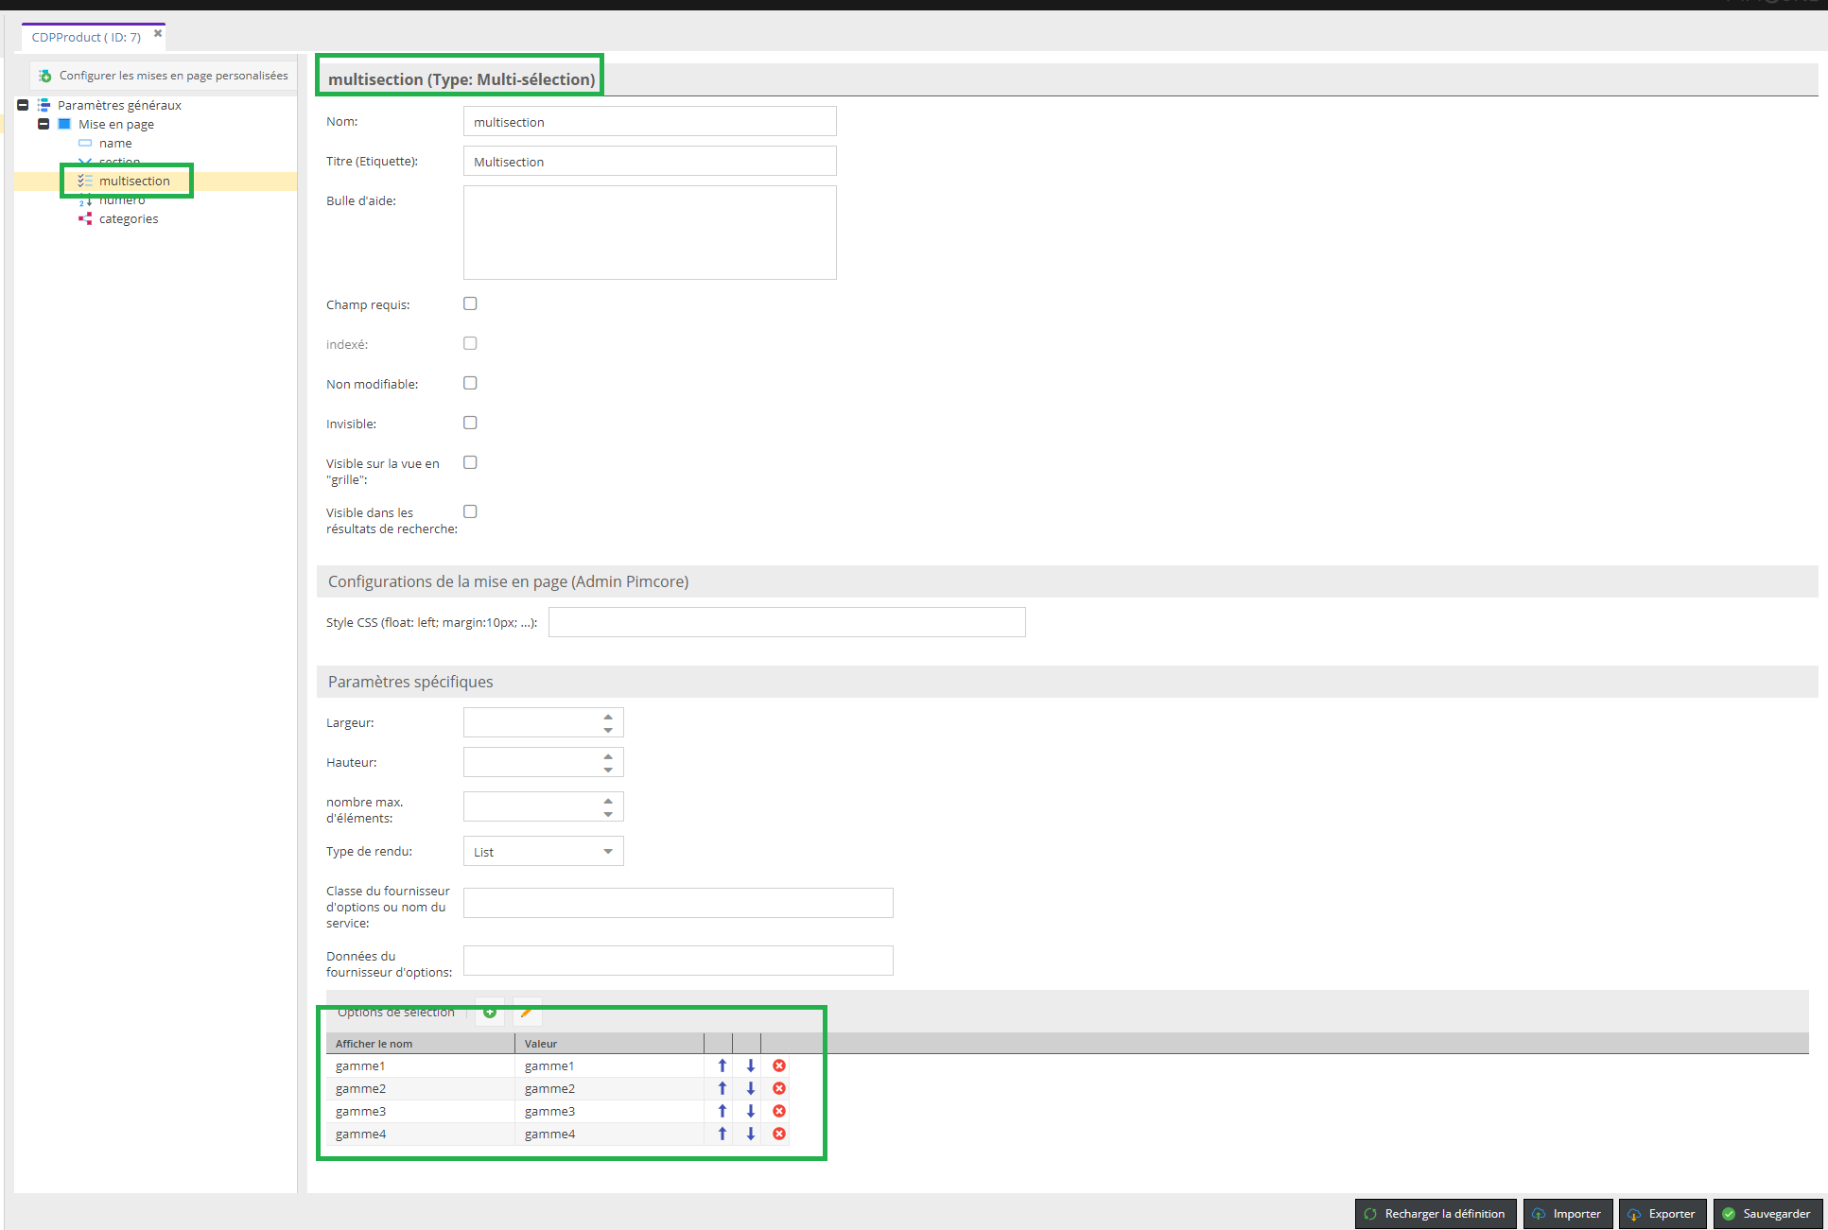Select the multisection field icon in the tree
The image size is (1828, 1230).
coord(85,181)
